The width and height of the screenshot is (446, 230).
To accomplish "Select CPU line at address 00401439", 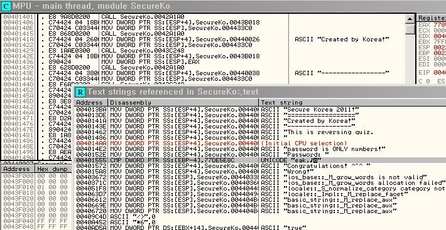I will [203, 68].
